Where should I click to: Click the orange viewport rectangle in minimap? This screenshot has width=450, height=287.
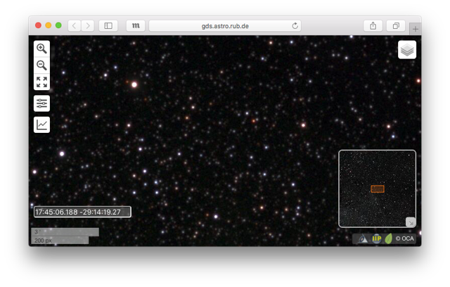pyautogui.click(x=378, y=189)
